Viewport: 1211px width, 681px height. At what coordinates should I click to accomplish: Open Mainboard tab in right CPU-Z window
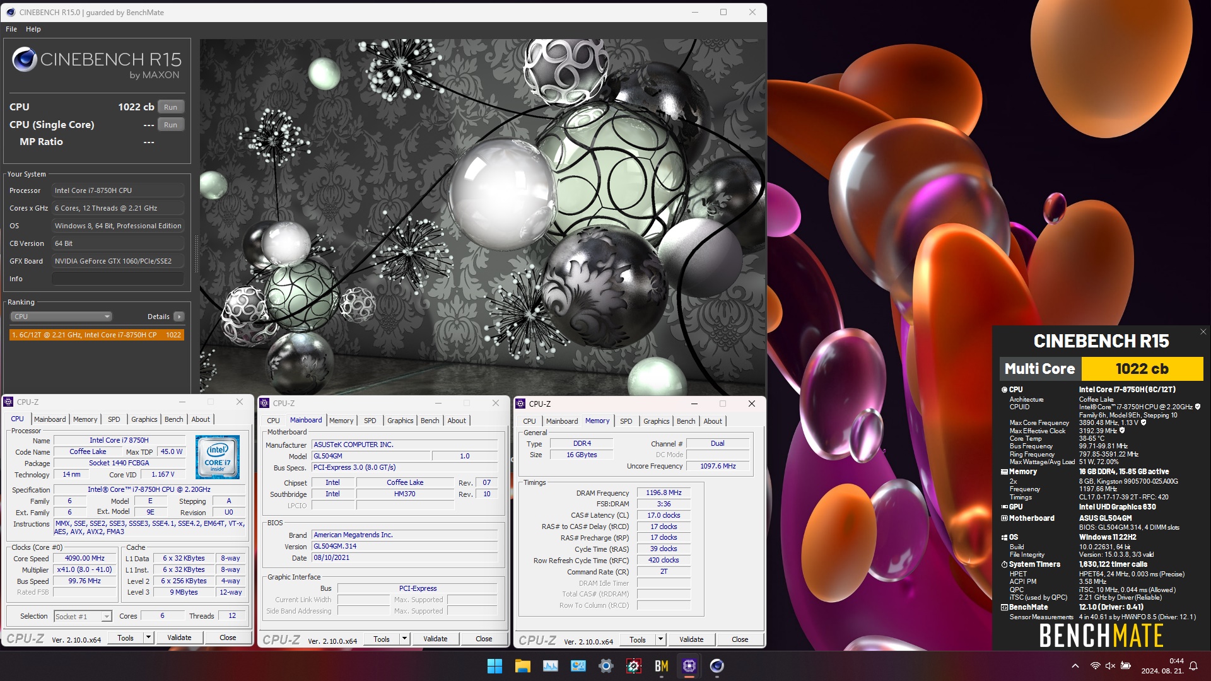tap(562, 421)
